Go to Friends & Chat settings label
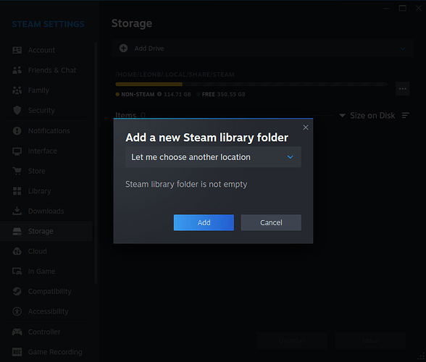Screen dimensions: 426x362 (52, 70)
